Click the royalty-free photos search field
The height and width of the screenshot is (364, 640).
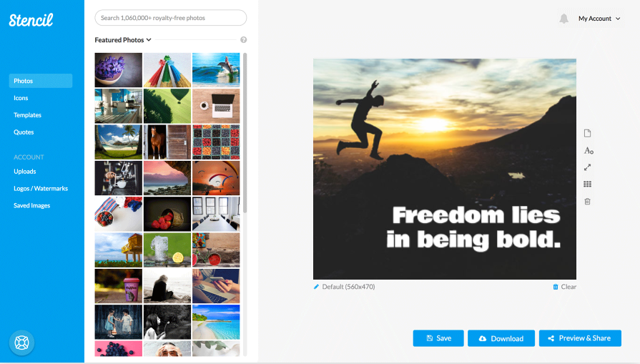coord(171,18)
